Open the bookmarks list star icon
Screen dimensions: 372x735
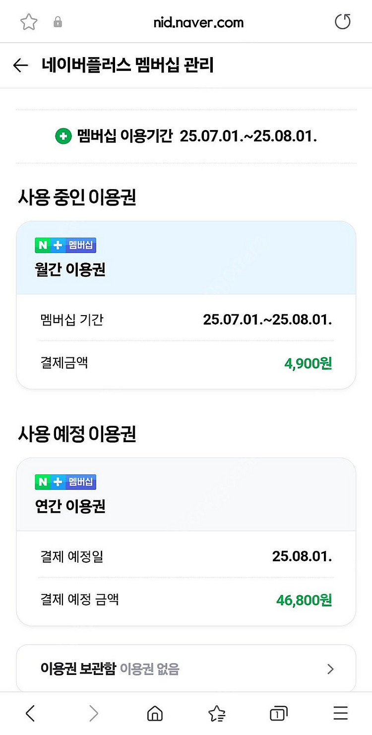point(217,714)
